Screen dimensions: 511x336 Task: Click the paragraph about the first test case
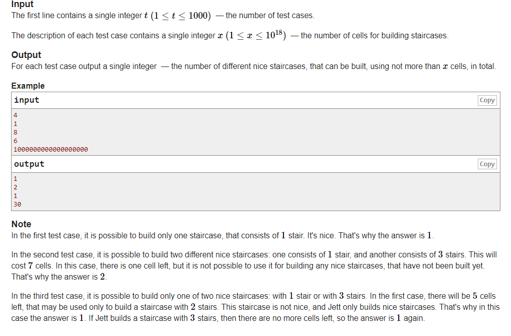(223, 236)
